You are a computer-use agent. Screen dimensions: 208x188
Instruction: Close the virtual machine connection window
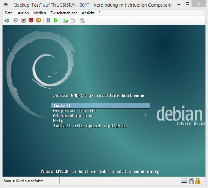click(198, 4)
